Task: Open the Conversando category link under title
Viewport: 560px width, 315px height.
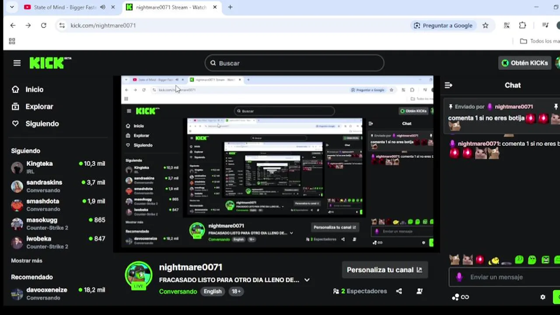Action: [x=178, y=291]
